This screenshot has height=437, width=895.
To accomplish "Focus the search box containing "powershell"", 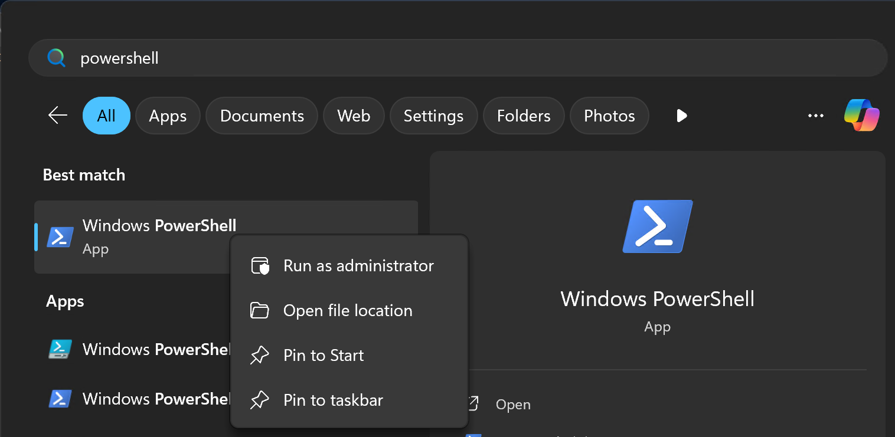I will [x=458, y=58].
